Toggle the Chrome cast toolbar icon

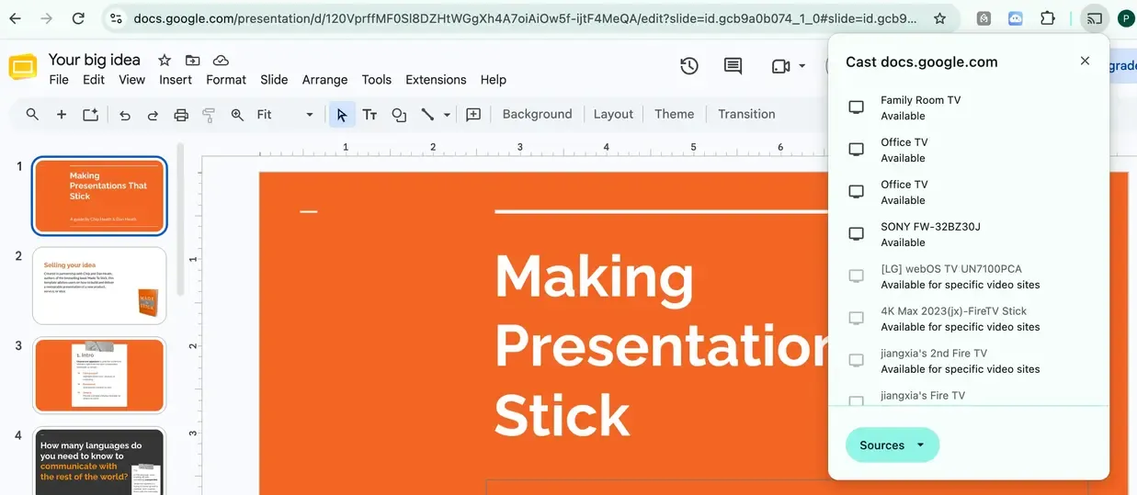[1094, 18]
